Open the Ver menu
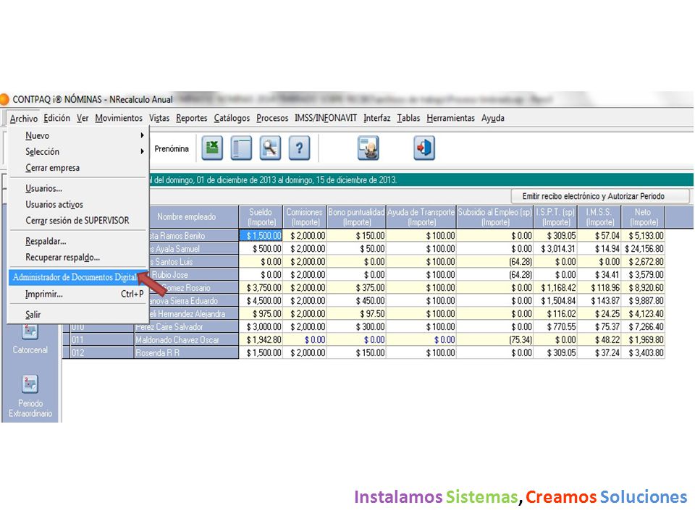 83,118
